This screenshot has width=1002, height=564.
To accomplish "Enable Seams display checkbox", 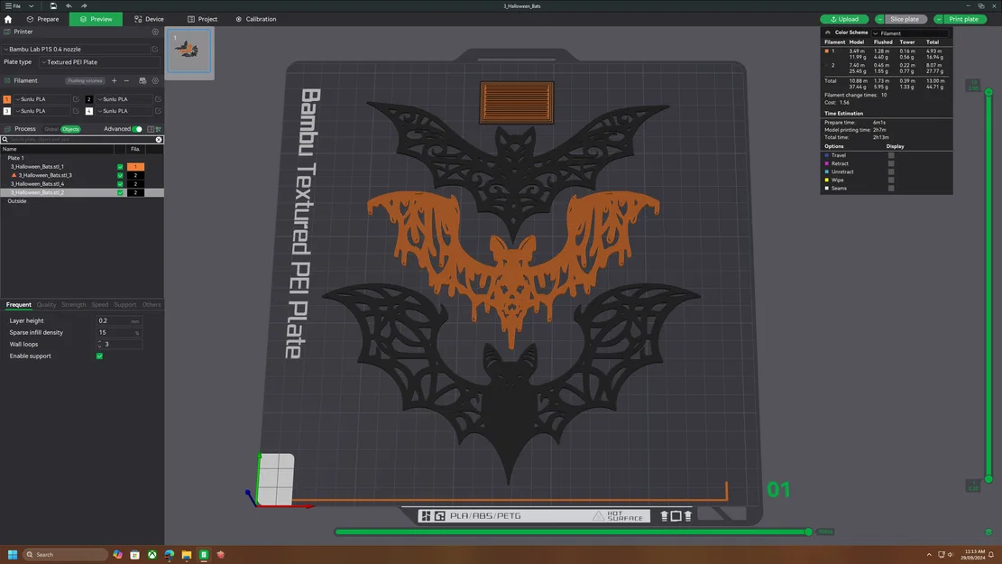I will [891, 189].
